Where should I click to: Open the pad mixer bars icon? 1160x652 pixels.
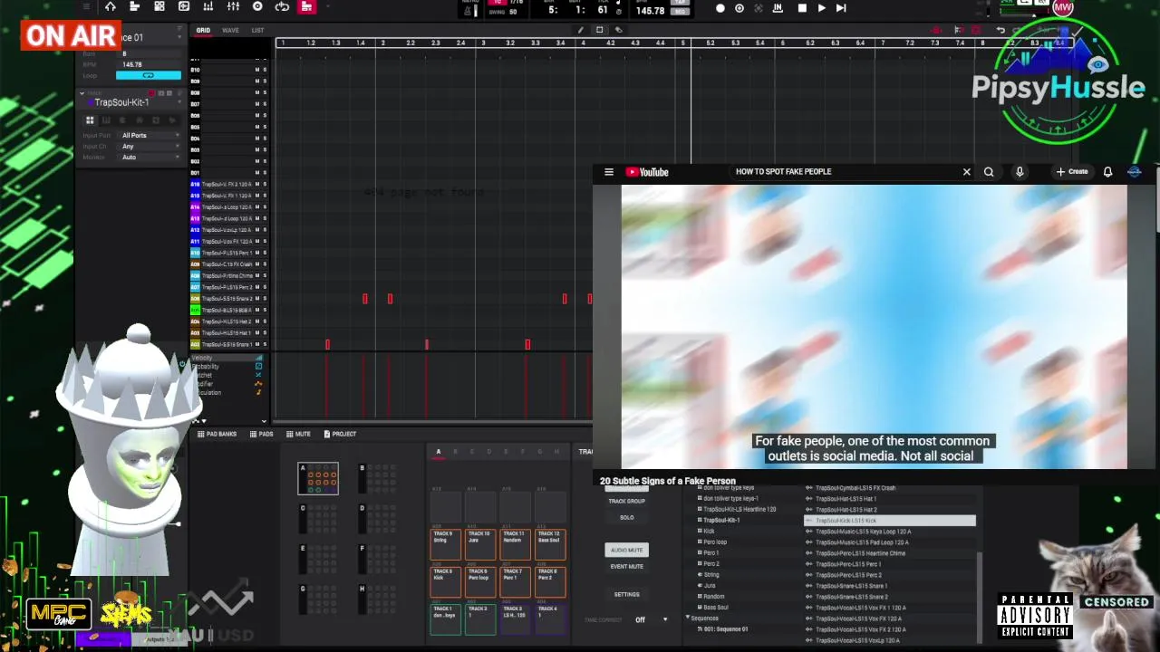208,7
